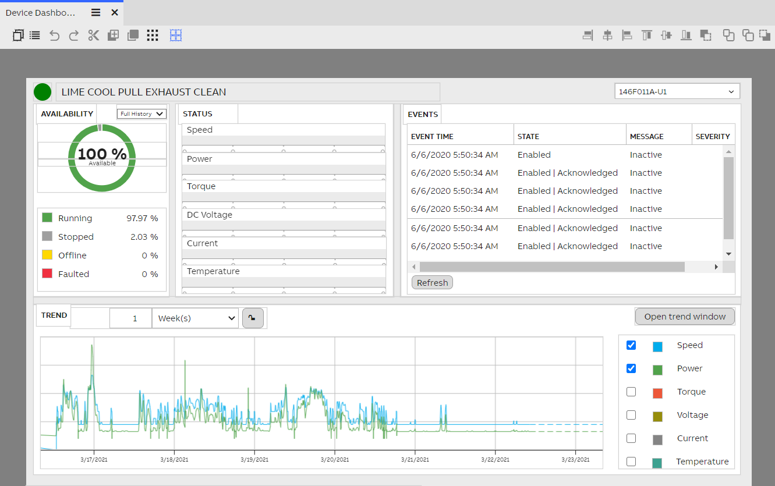
Task: Open the Full History availability dropdown
Action: [x=141, y=113]
